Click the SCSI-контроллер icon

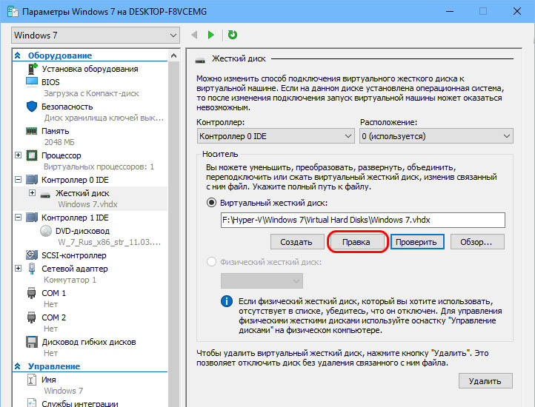[x=32, y=255]
